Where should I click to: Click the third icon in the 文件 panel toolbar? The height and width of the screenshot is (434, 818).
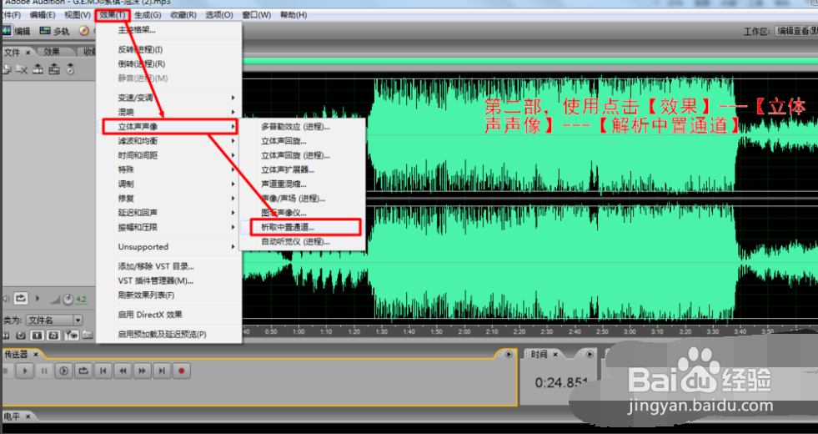(x=38, y=69)
